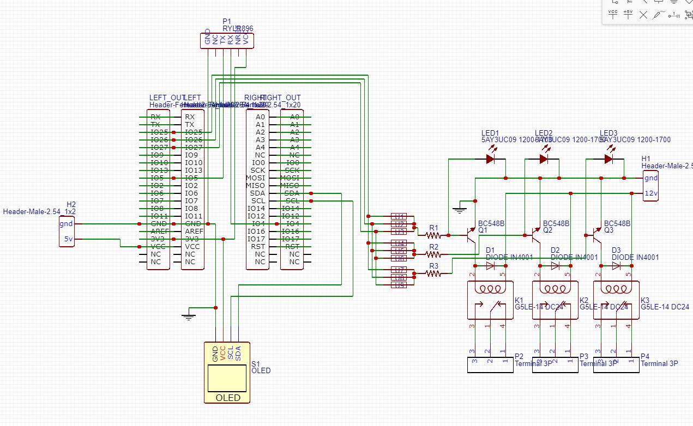The width and height of the screenshot is (693, 426).
Task: Select the +5V net flag tool
Action: pos(628,14)
